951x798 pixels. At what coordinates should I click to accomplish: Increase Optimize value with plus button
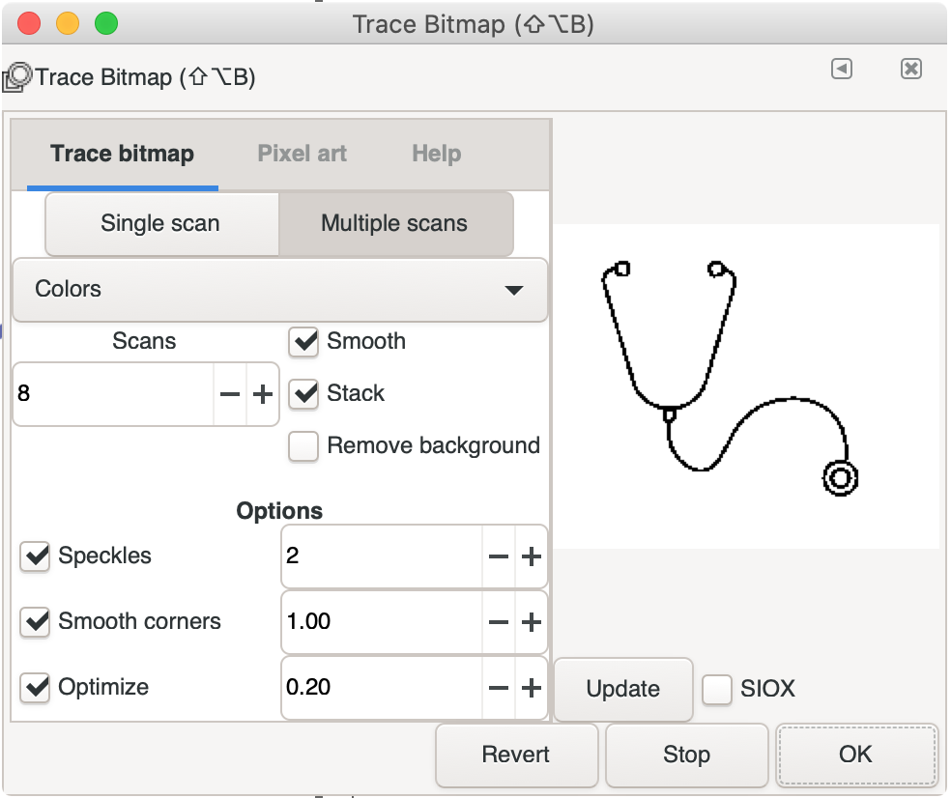532,688
